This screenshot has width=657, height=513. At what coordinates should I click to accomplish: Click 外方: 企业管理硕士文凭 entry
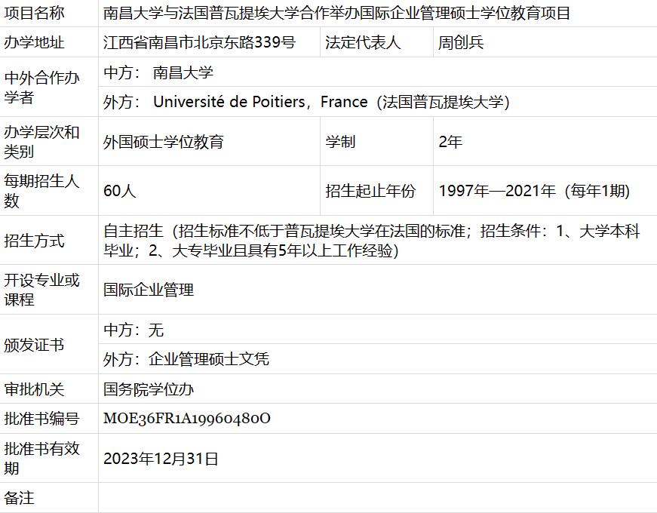point(186,359)
